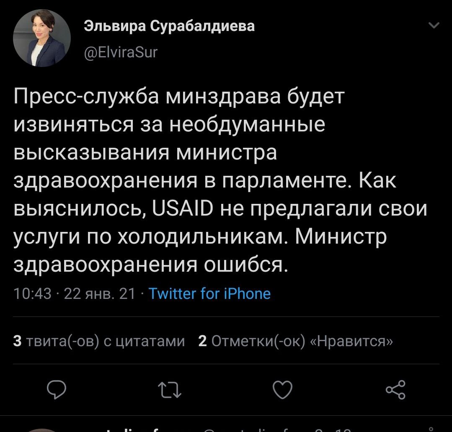Open Эльвира Сурабалдиева's profile photo
The image size is (452, 432).
click(42, 38)
